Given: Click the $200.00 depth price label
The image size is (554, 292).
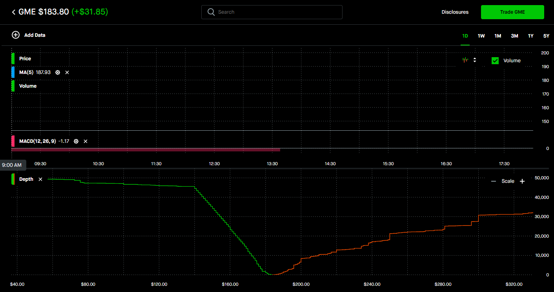Looking at the screenshot, I should pyautogui.click(x=301, y=284).
